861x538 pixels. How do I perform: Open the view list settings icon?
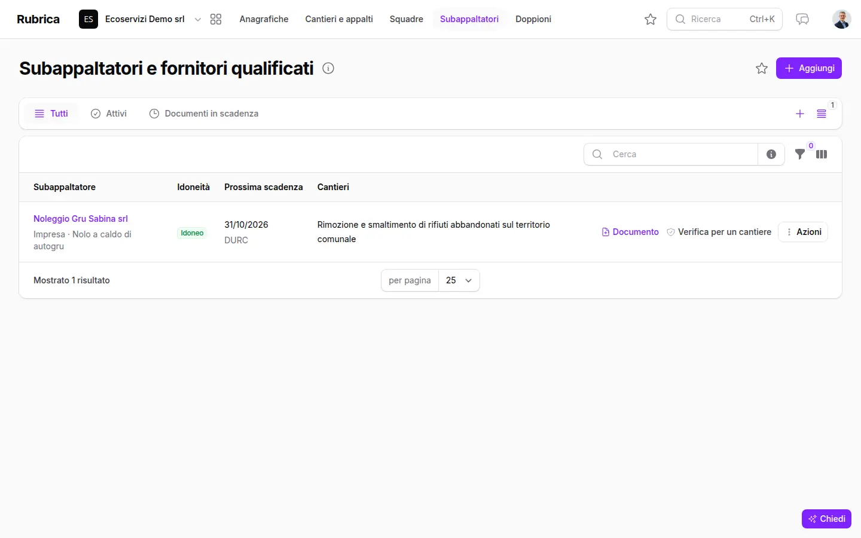pos(822,114)
